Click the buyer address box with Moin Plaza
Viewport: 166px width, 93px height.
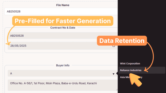point(63,85)
